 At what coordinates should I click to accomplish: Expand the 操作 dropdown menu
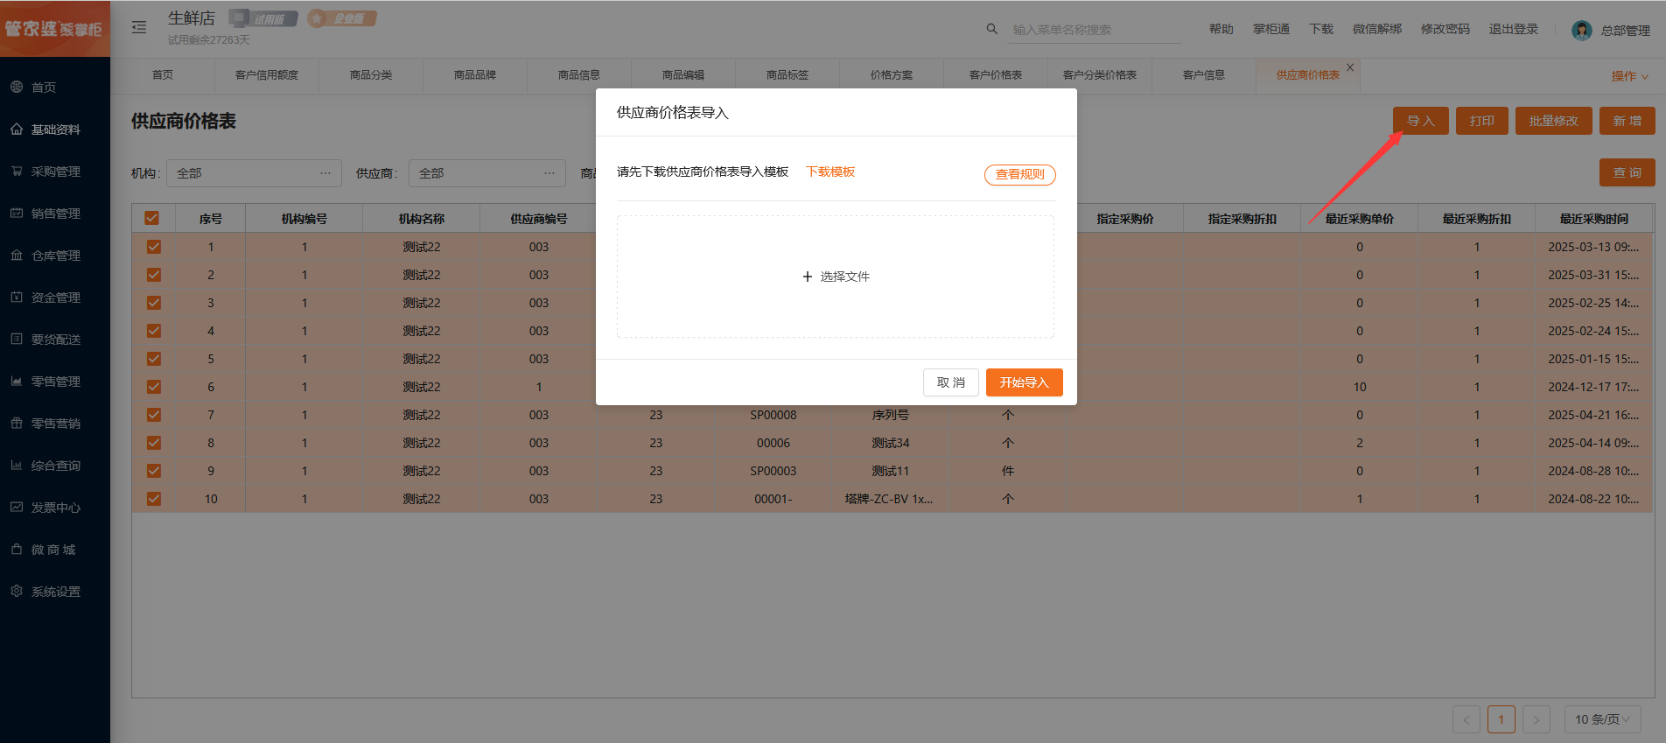pos(1629,76)
